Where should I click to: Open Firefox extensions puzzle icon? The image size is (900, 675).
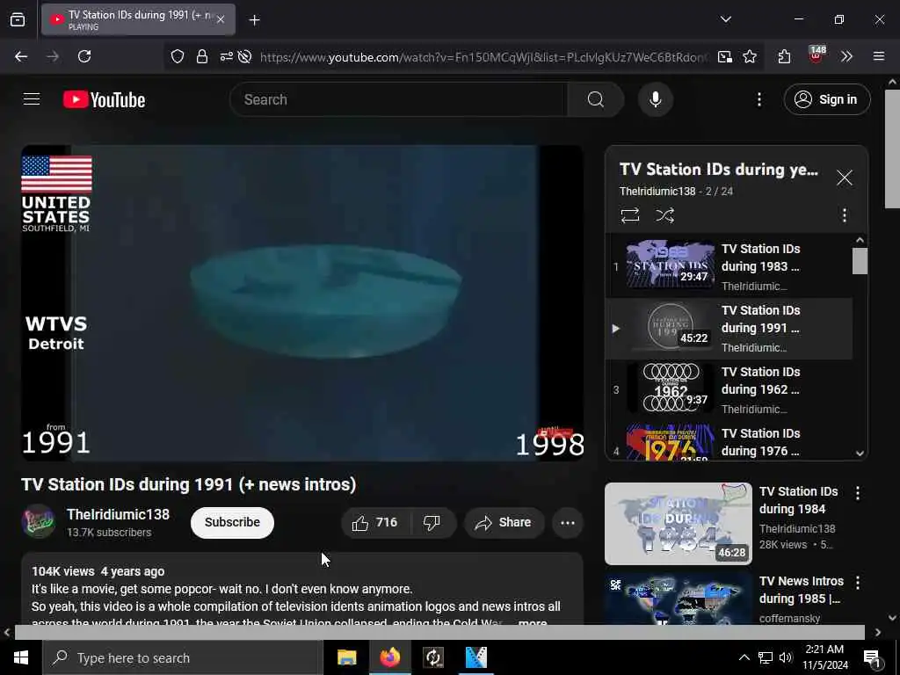(x=784, y=56)
